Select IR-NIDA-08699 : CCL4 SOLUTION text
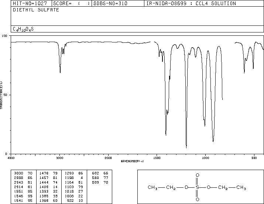264x204 pixels. pyautogui.click(x=191, y=3)
